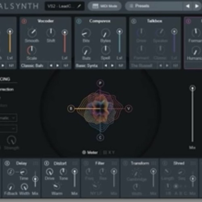The height and width of the screenshot is (202, 202).
Task: Select the Meter view radio option
Action: coord(90,152)
